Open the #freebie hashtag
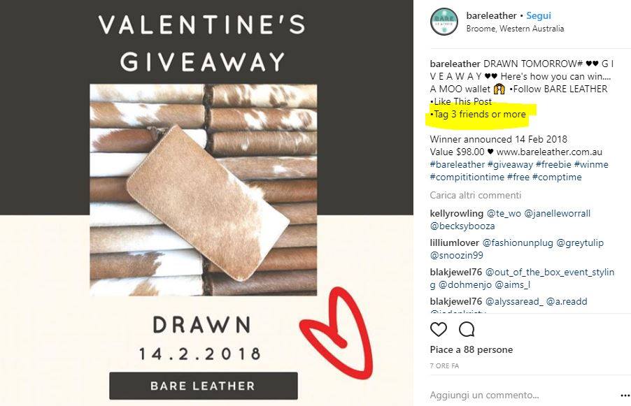631x406 pixels. pos(553,164)
